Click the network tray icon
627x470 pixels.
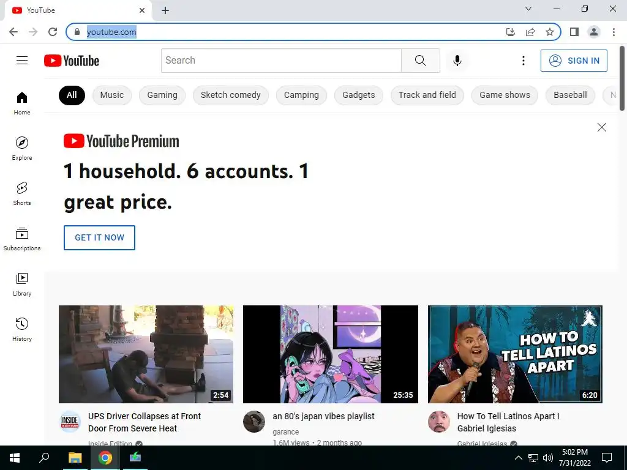tap(533, 458)
